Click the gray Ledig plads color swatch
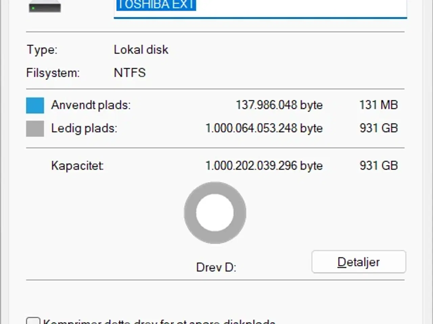433x324 pixels. (x=35, y=129)
